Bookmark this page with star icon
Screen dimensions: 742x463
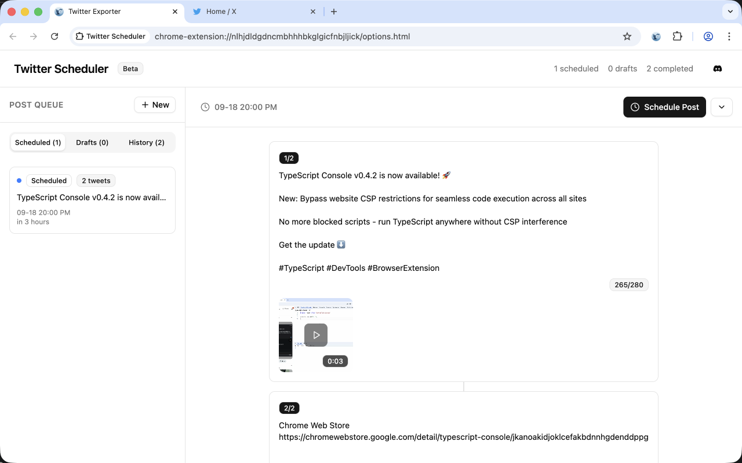click(627, 36)
